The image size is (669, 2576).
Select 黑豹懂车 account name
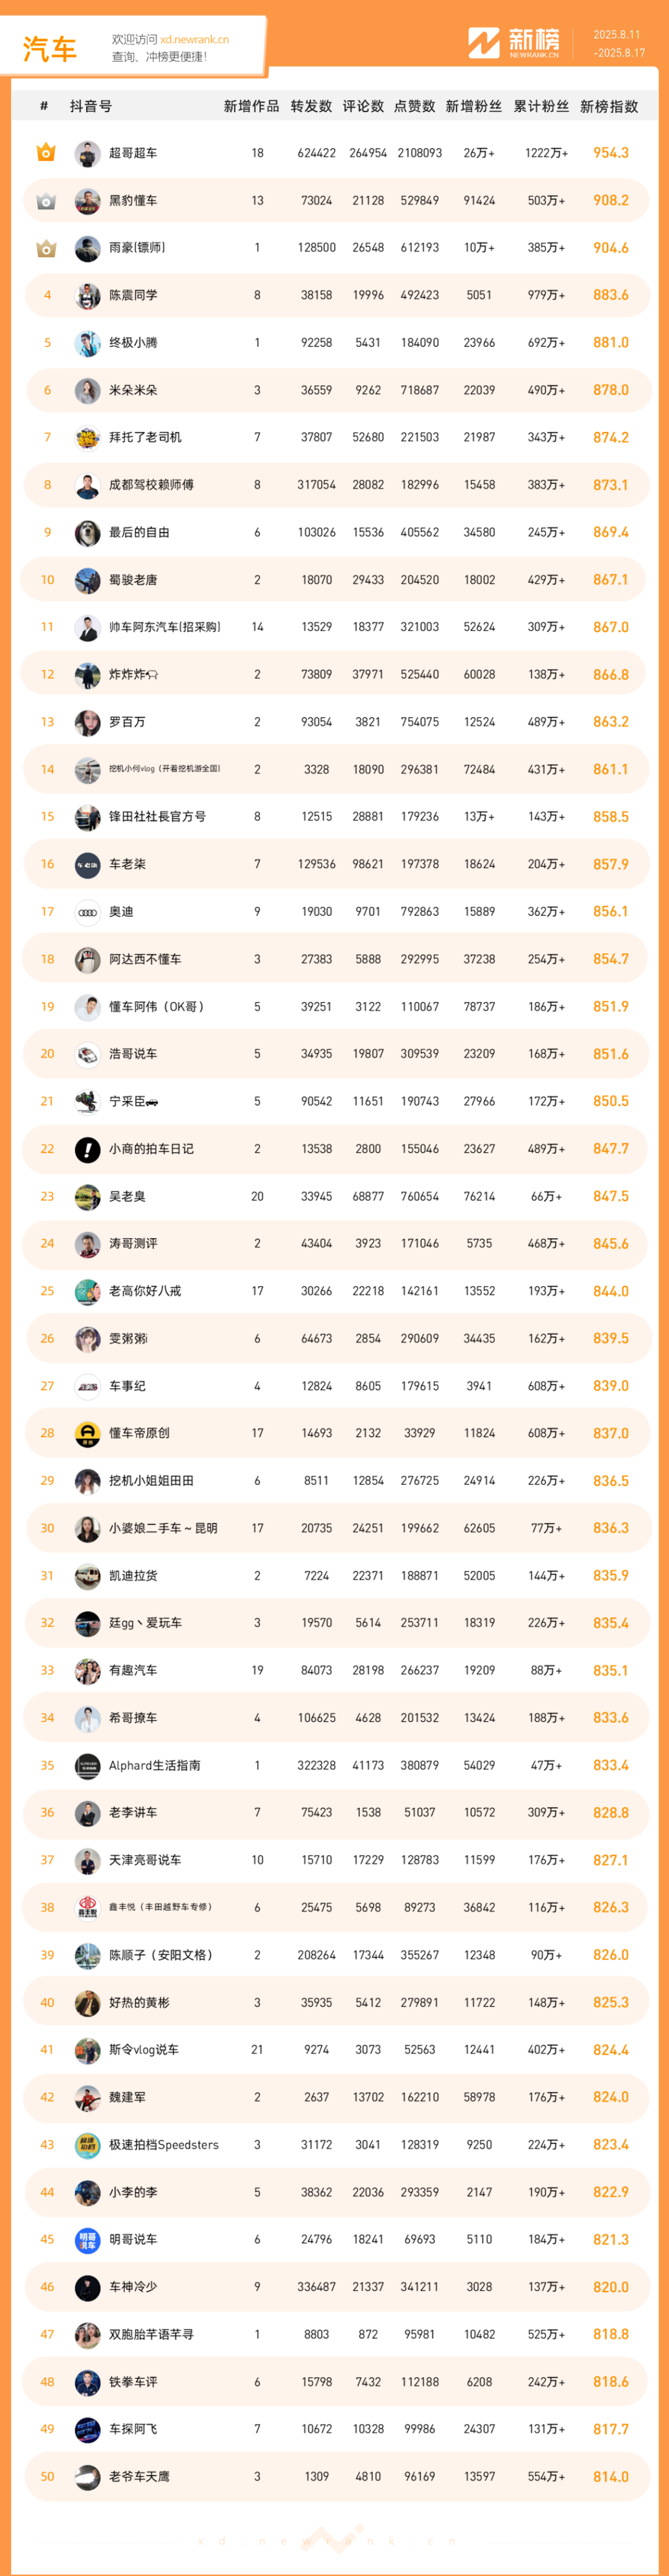coord(133,201)
